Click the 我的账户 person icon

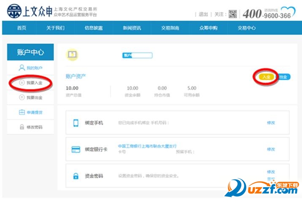(x=22, y=68)
